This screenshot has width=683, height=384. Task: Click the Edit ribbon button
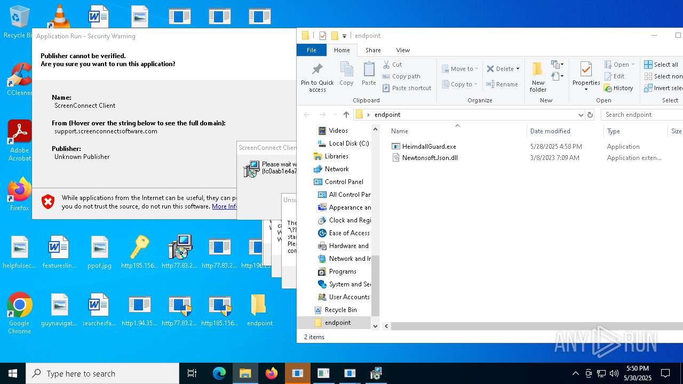[614, 76]
